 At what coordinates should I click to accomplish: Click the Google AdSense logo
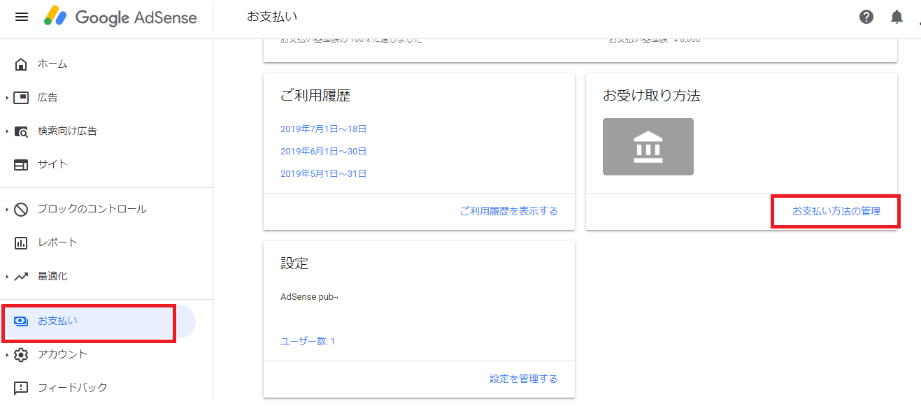click(120, 17)
